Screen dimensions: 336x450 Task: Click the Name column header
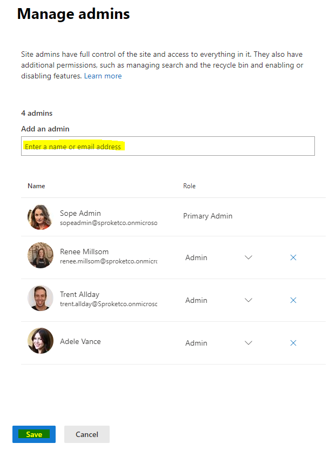coord(36,186)
